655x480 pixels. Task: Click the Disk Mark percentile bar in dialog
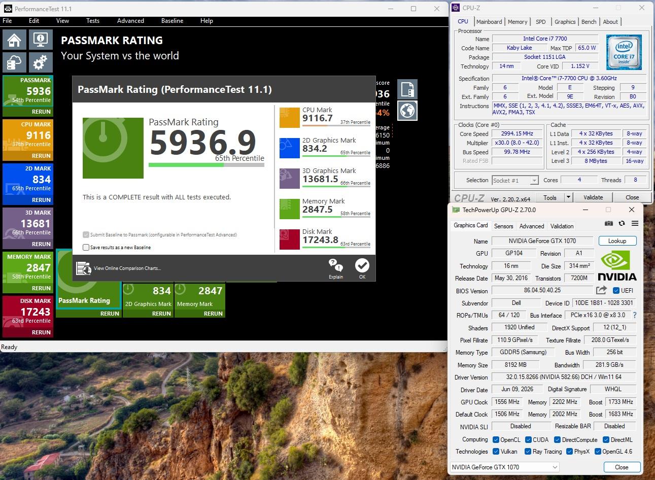(x=336, y=247)
